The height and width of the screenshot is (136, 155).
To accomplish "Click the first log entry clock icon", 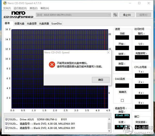I will tap(6, 119).
